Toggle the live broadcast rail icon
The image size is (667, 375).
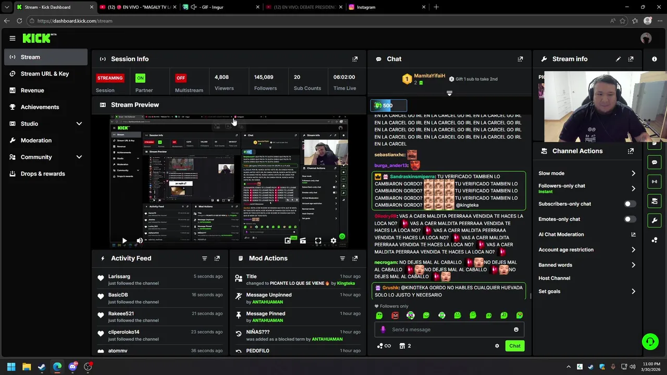(x=654, y=182)
